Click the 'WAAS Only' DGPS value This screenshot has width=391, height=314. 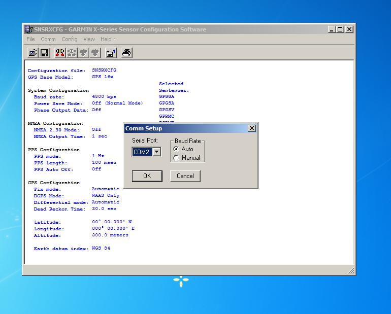pyautogui.click(x=106, y=195)
